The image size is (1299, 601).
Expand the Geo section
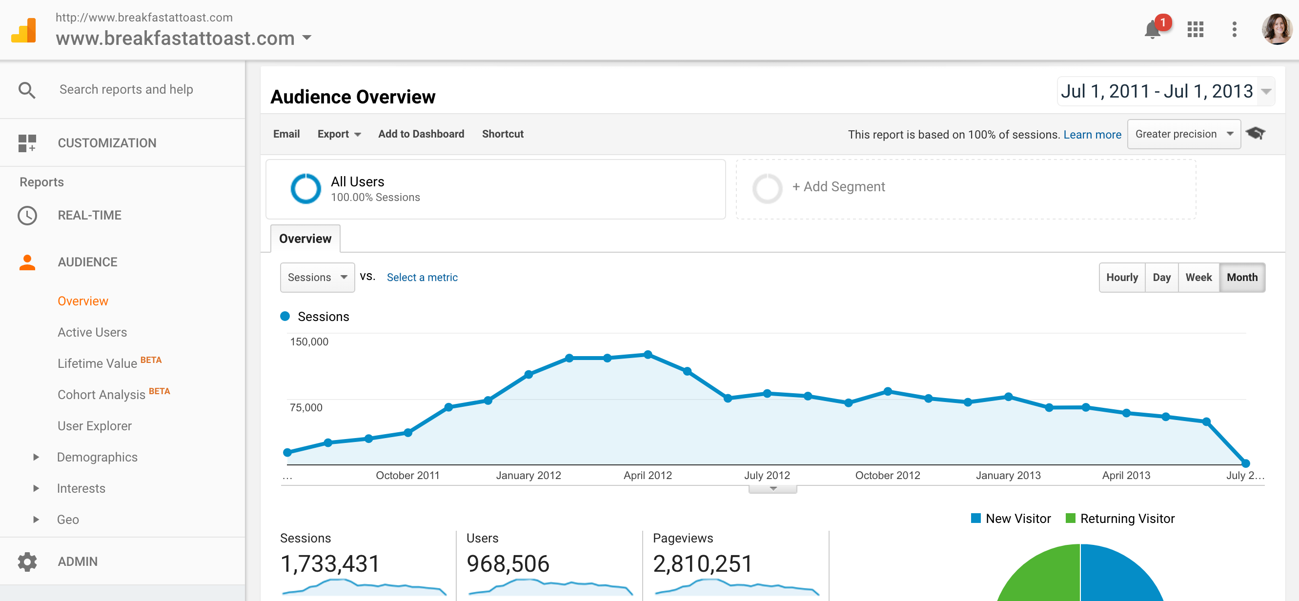[x=36, y=520]
